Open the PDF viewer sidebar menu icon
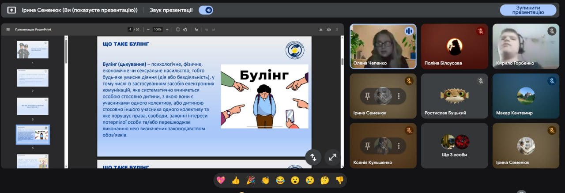The width and height of the screenshot is (565, 193). pyautogui.click(x=8, y=30)
